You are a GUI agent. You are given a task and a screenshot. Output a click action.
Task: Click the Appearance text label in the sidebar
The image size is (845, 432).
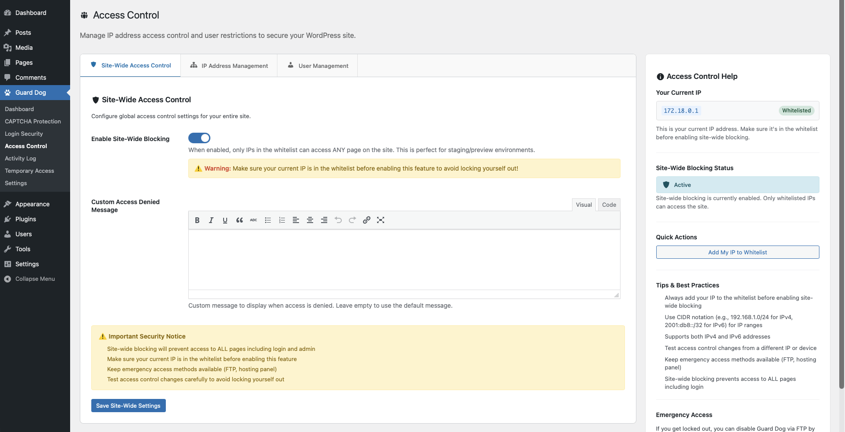click(x=33, y=204)
